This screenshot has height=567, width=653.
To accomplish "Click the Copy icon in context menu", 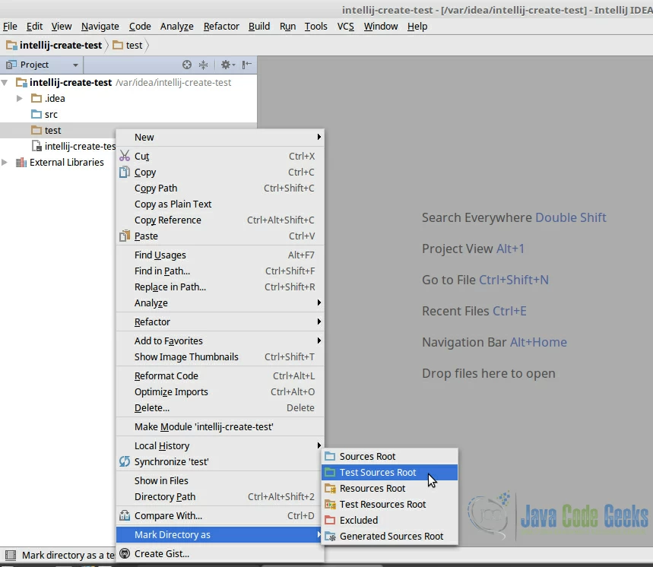I will coord(125,172).
